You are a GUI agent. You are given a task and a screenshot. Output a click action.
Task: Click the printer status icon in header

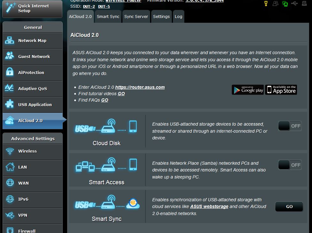pyautogui.click(x=304, y=3)
